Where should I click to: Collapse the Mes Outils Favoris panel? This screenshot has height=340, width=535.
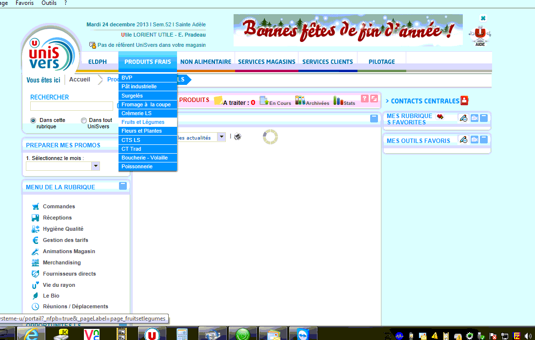[484, 140]
